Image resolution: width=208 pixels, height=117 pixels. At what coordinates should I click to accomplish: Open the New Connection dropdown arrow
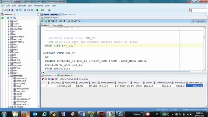pyautogui.click(x=5, y=18)
